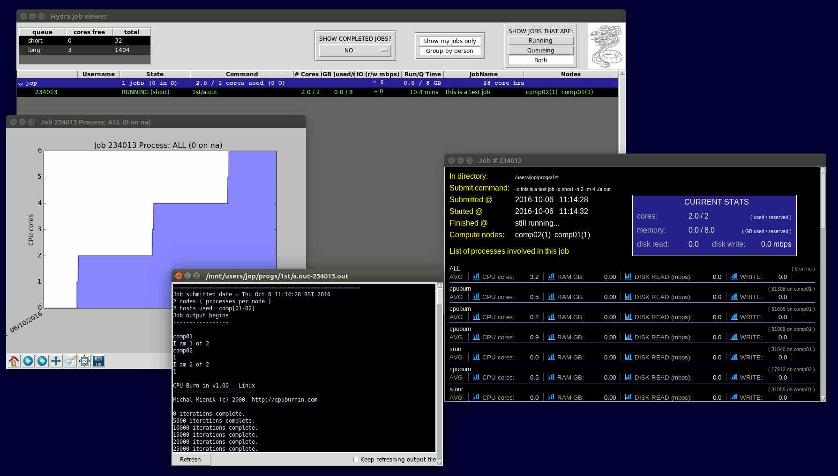Show only Running jobs
This screenshot has width=838, height=476.
(x=540, y=41)
